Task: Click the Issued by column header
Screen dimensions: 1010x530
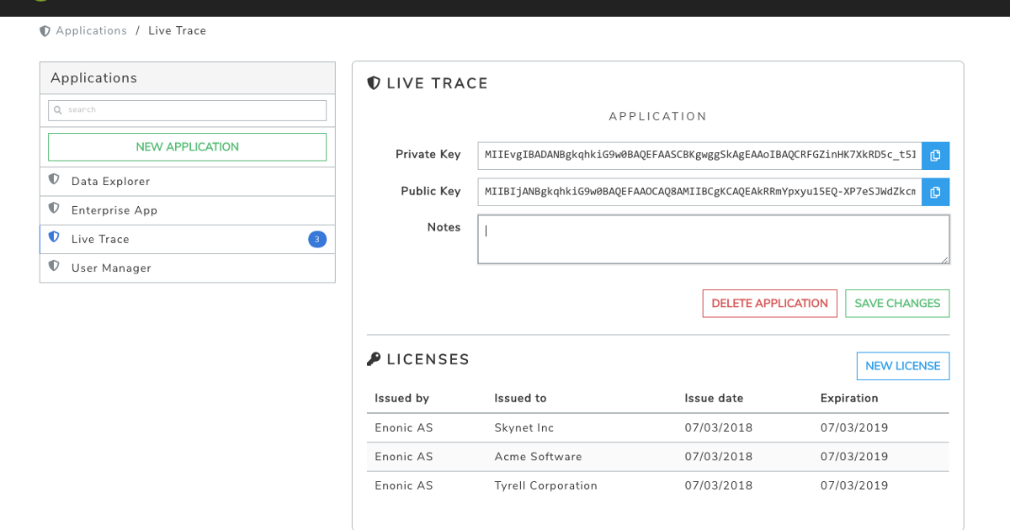Action: (x=402, y=399)
